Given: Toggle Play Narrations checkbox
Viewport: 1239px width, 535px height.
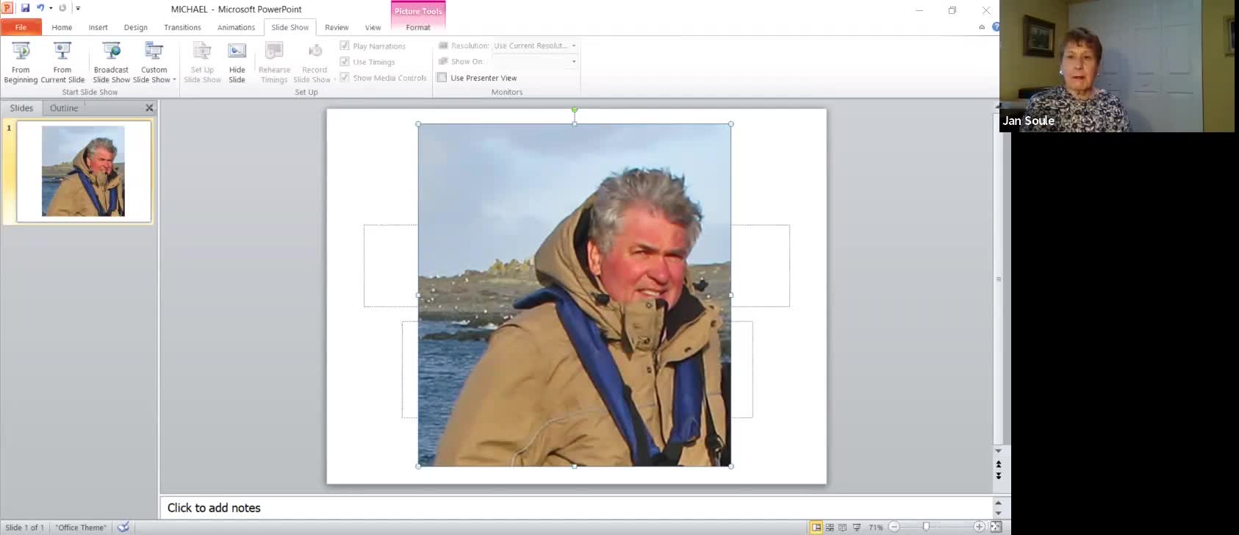Looking at the screenshot, I should pos(345,46).
